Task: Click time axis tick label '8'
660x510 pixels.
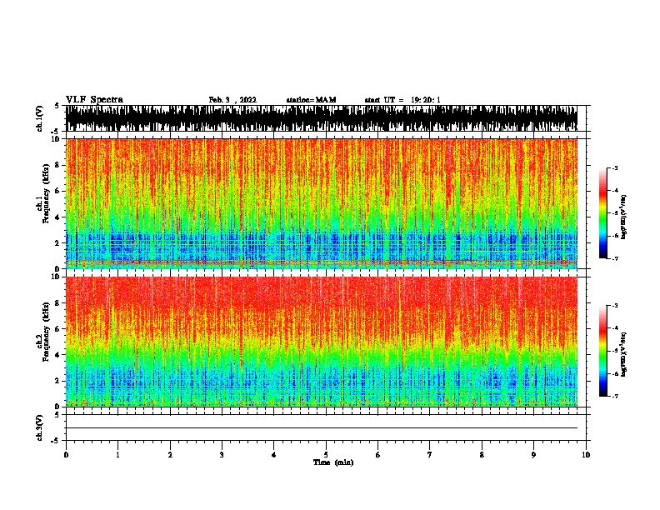Action: click(482, 455)
